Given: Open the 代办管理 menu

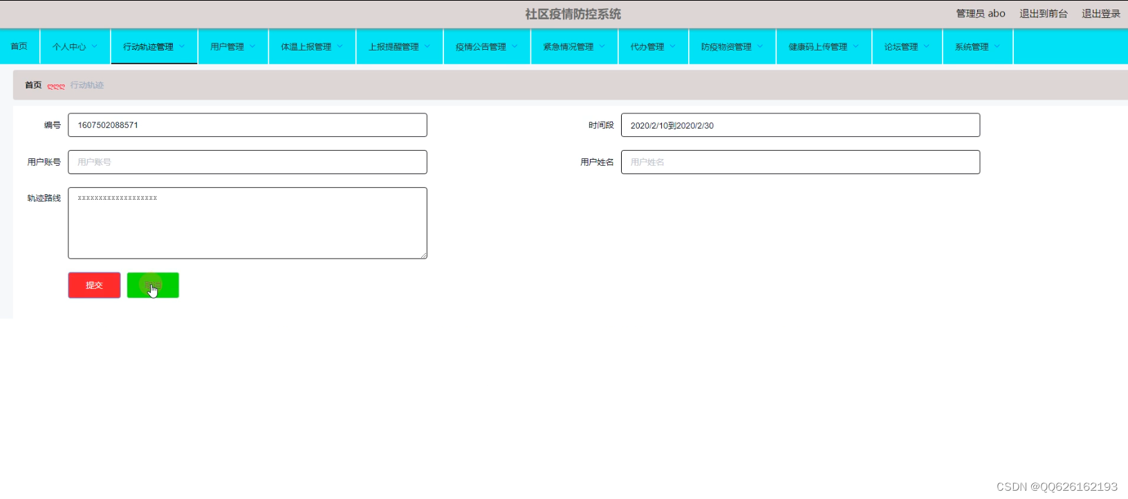Looking at the screenshot, I should tap(654, 46).
